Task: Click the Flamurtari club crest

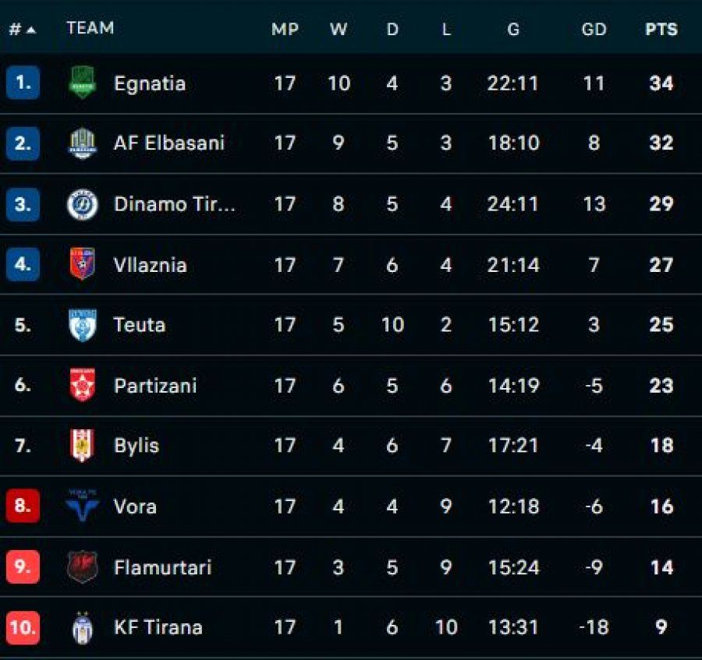Action: 82,566
